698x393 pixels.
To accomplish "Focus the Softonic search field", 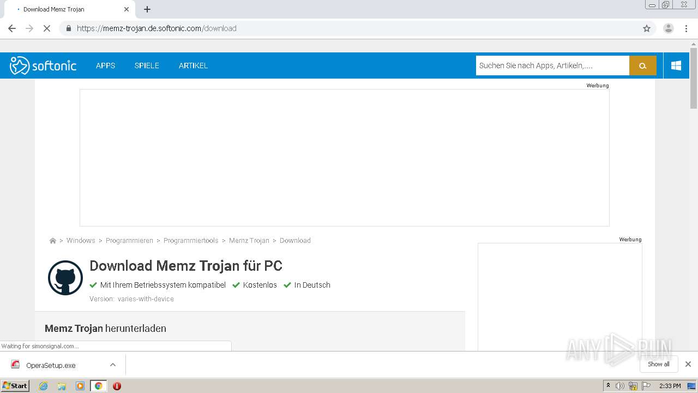I will (x=552, y=65).
